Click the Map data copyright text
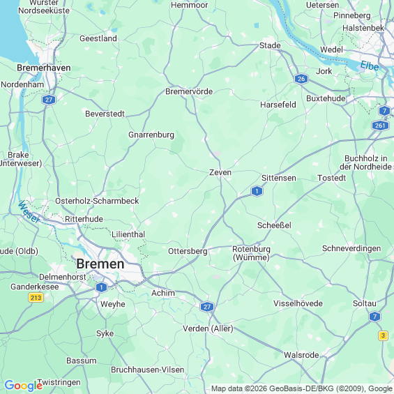Viewport: 394px width, 394px height. [302, 388]
